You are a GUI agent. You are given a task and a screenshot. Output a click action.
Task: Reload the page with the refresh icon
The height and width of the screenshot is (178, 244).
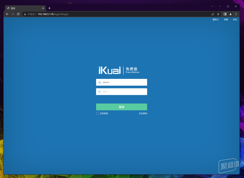(x=18, y=14)
